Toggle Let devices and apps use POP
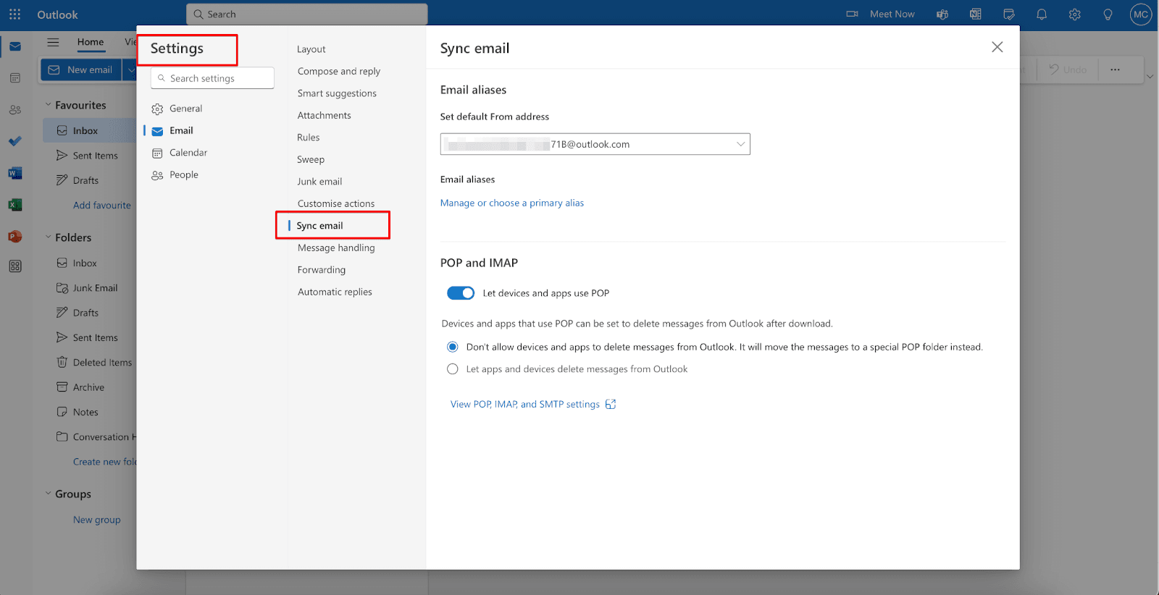The height and width of the screenshot is (595, 1159). (x=460, y=293)
